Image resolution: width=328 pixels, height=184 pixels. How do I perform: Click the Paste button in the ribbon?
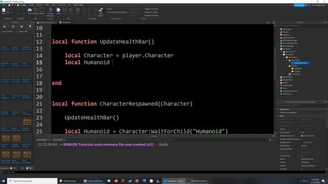[x=4, y=11]
